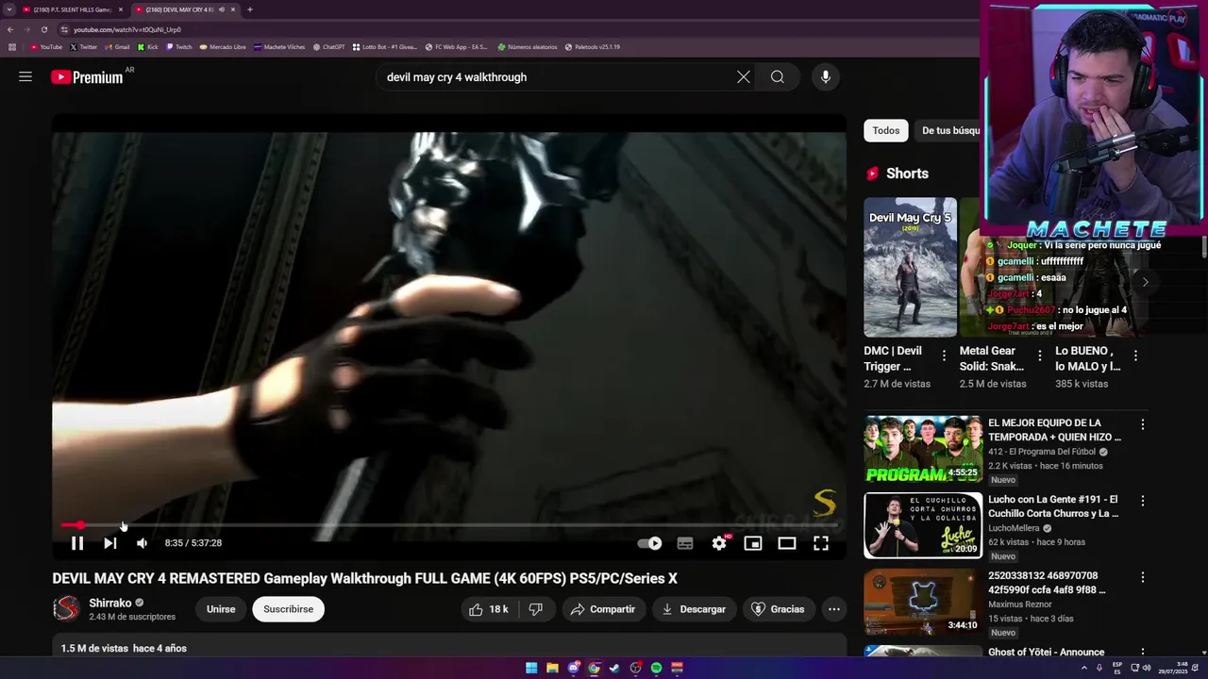This screenshot has width=1208, height=679.
Task: Click the Unirse button
Action: tap(221, 609)
